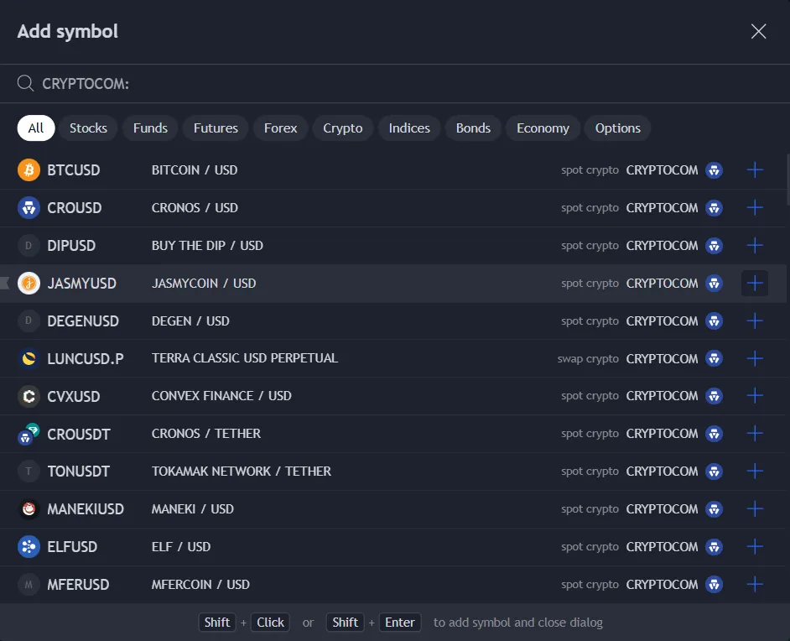Add BTCUSD with its plus icon
790x641 pixels.
point(754,169)
